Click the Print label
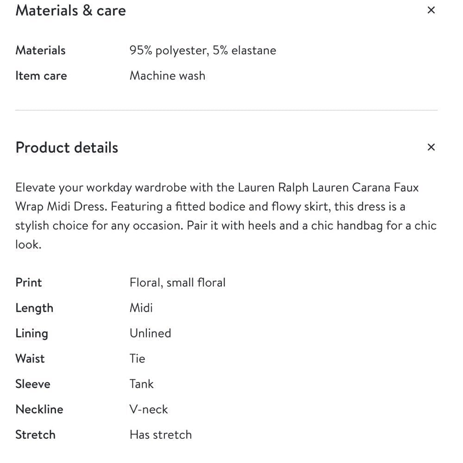The height and width of the screenshot is (463, 463). (29, 282)
